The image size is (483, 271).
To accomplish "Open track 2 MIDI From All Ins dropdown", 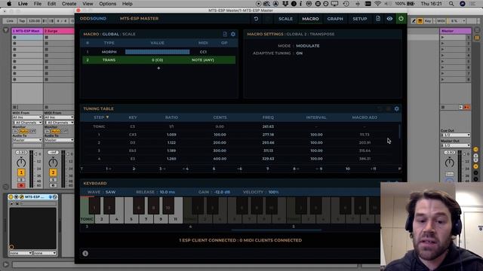I will (59, 117).
